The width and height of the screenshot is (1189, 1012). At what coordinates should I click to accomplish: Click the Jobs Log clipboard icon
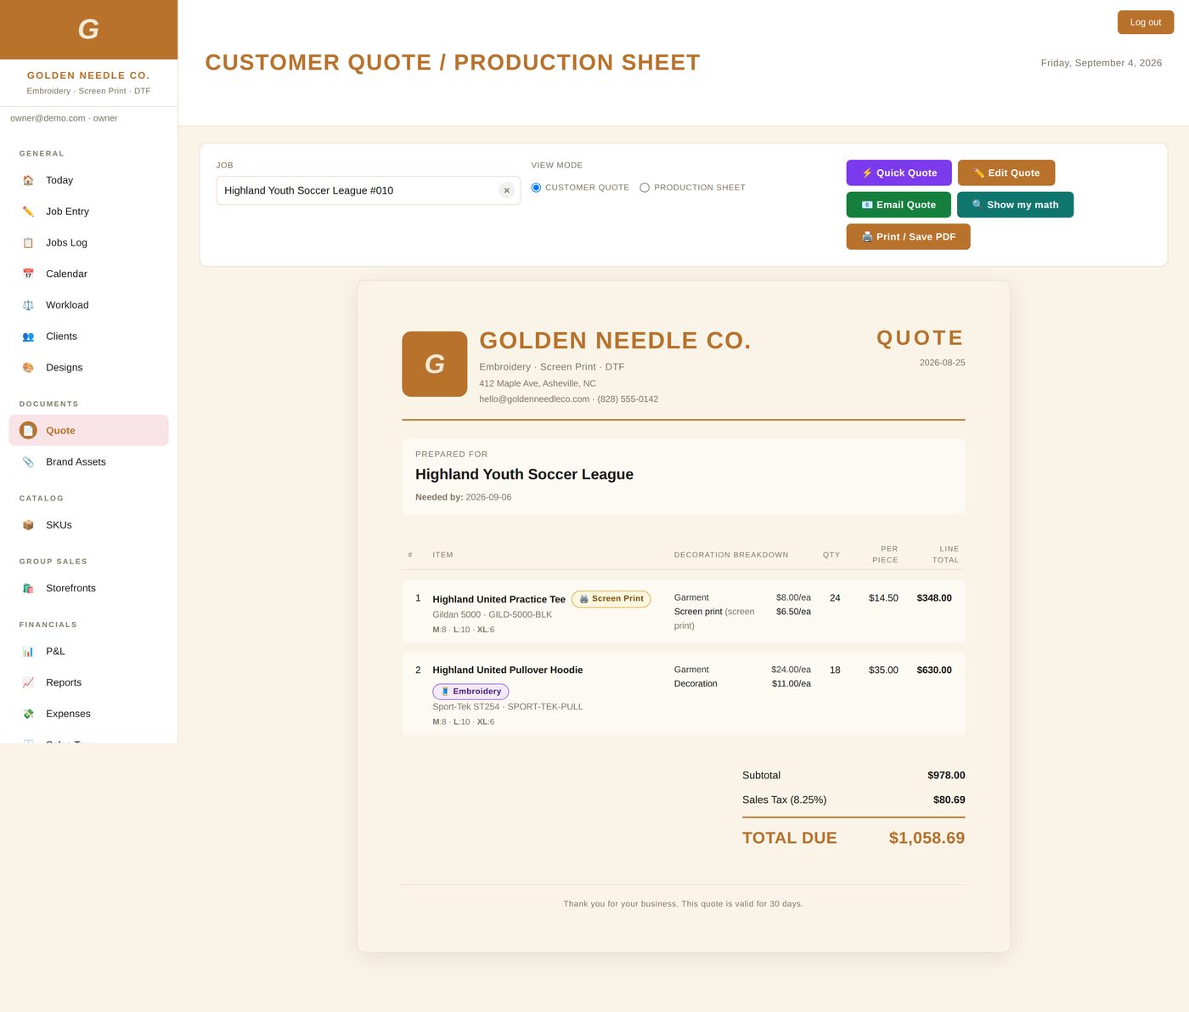pos(28,243)
